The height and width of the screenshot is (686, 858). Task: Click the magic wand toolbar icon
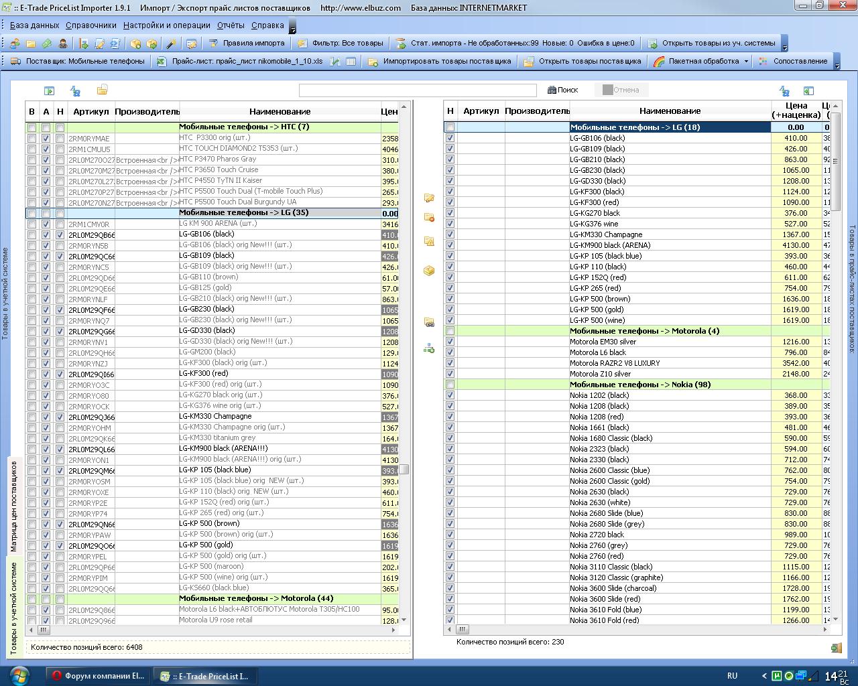tap(171, 44)
